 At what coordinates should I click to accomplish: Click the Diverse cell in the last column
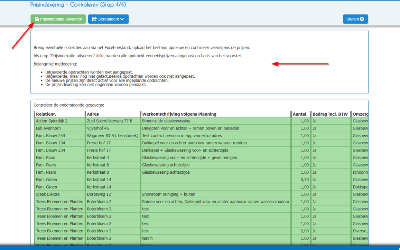[x=360, y=231]
